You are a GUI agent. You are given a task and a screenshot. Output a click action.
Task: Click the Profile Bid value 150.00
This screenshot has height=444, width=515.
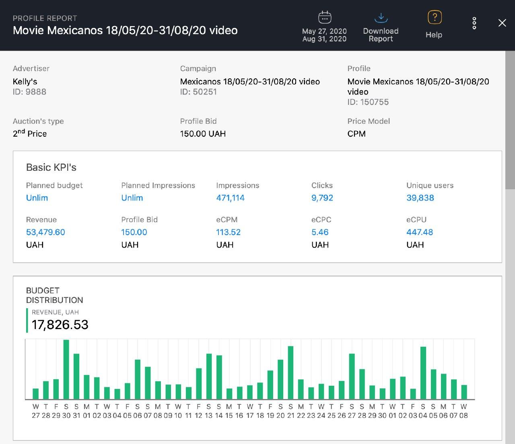point(134,232)
